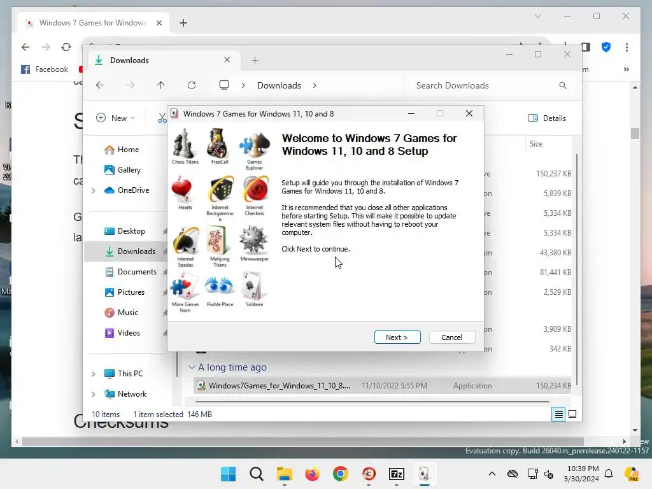The image size is (652, 489).
Task: Open Chrome tab search dropdown
Action: (x=537, y=16)
